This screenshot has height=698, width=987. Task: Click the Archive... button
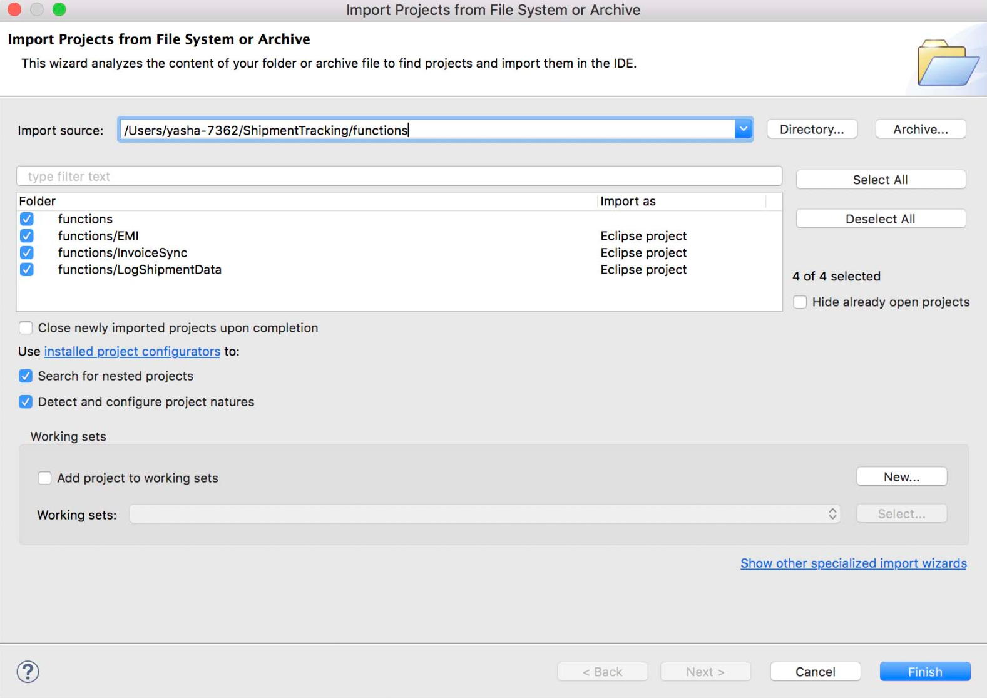[921, 130]
